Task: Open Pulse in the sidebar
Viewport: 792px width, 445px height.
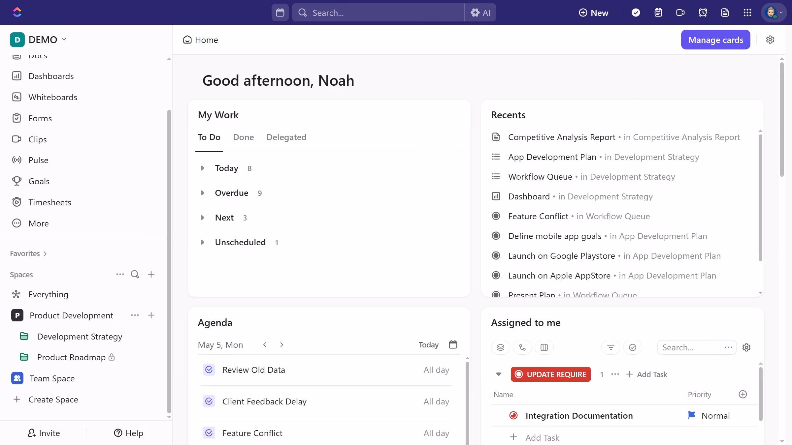Action: [38, 160]
